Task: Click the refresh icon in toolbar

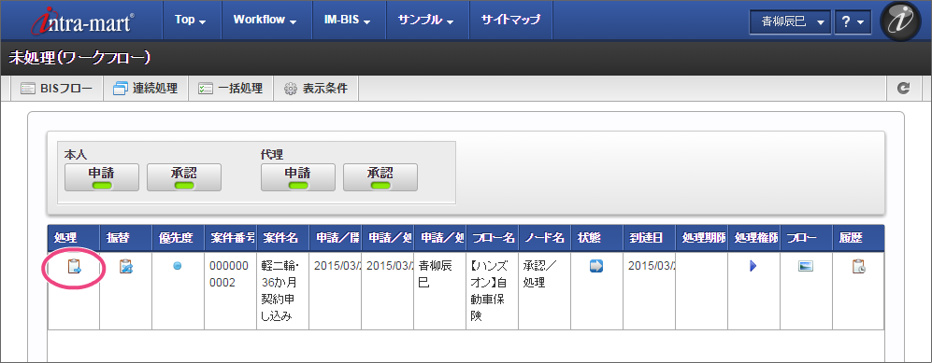Action: [x=903, y=89]
